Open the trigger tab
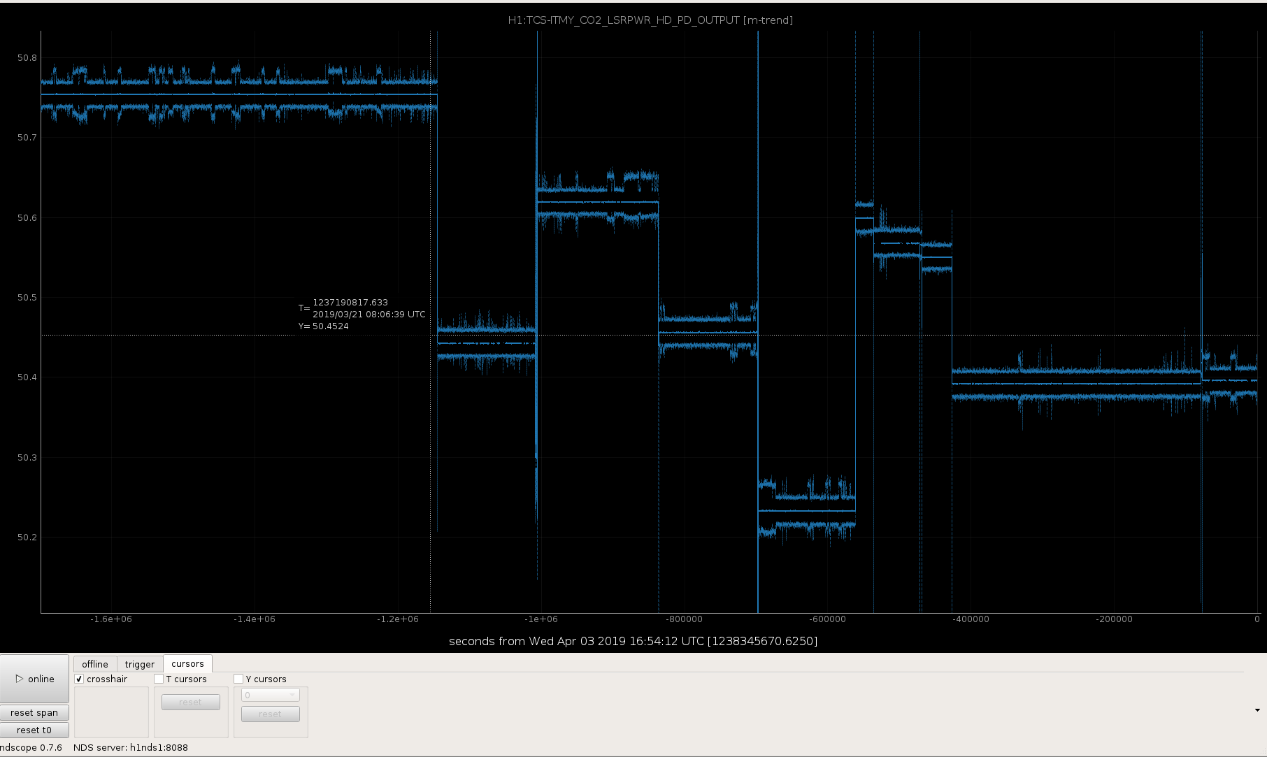 click(x=140, y=664)
